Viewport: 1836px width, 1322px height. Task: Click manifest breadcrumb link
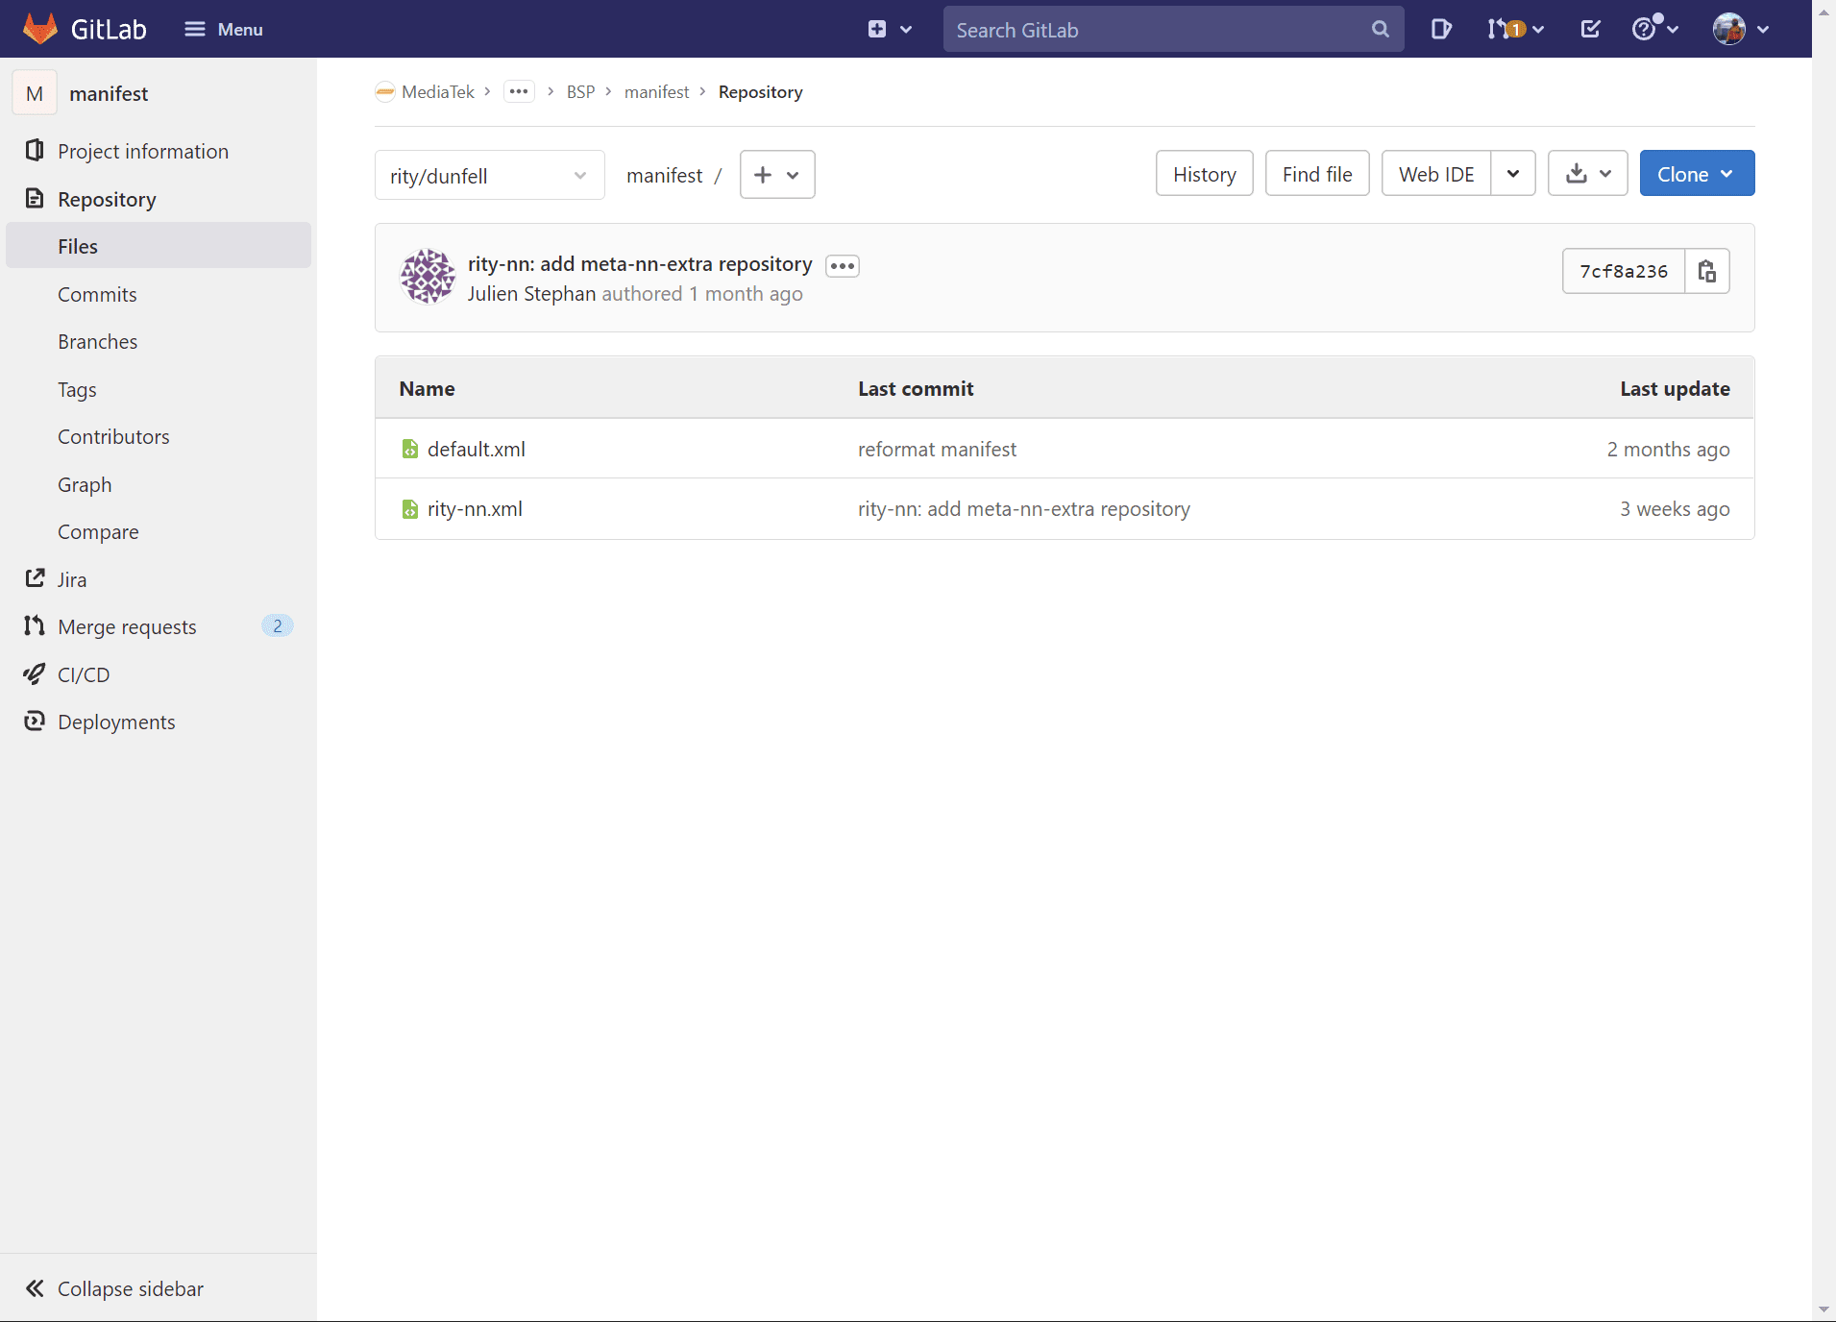pyautogui.click(x=656, y=91)
